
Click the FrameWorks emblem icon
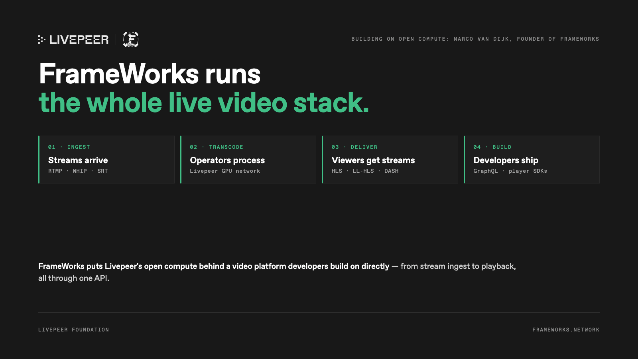click(131, 39)
